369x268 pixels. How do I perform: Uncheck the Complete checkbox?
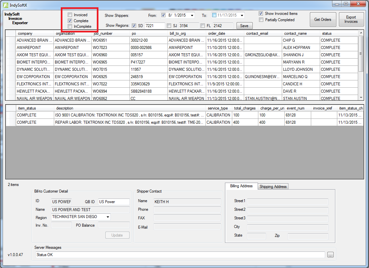click(70, 21)
